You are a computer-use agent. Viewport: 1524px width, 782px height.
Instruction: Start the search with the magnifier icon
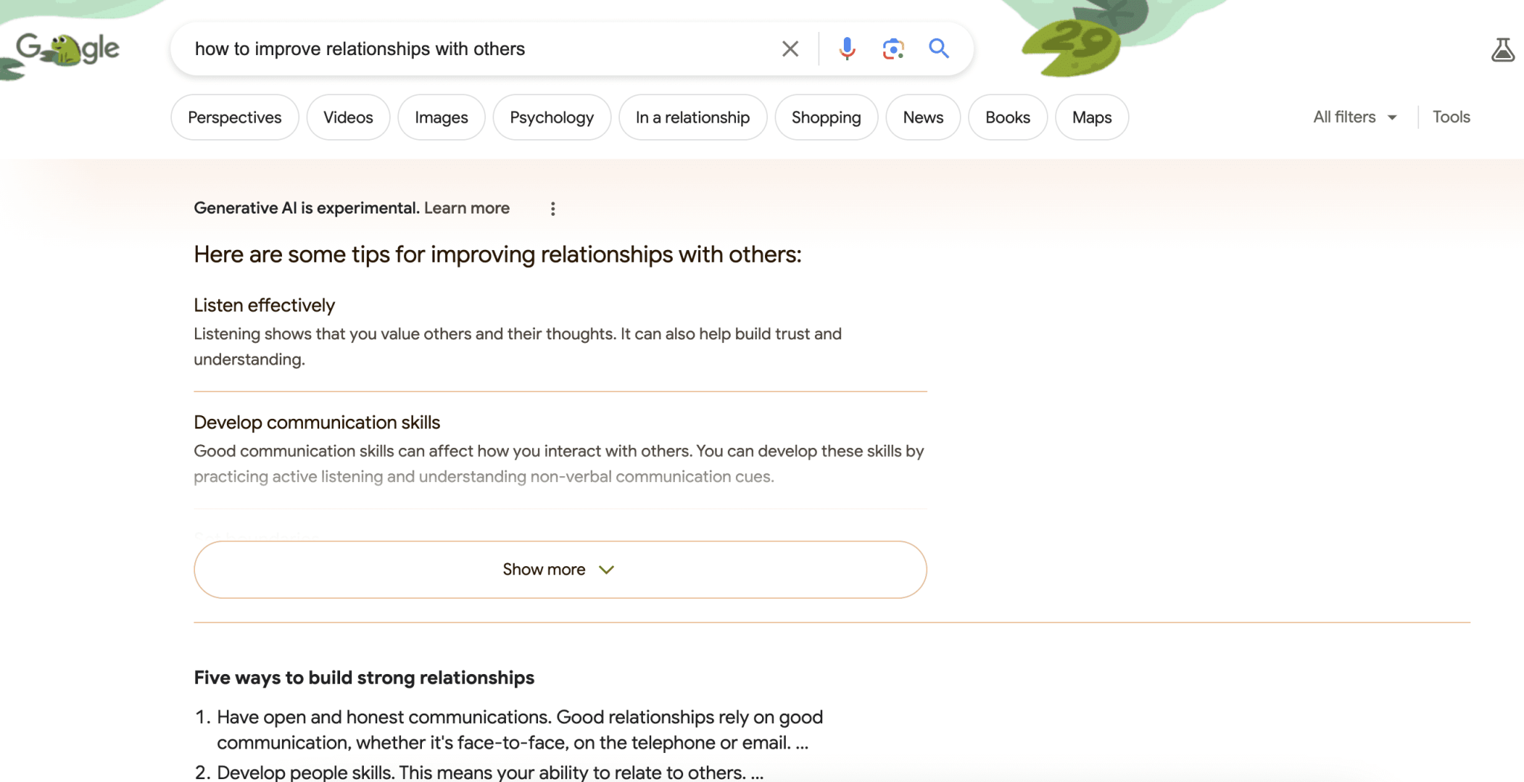tap(938, 48)
